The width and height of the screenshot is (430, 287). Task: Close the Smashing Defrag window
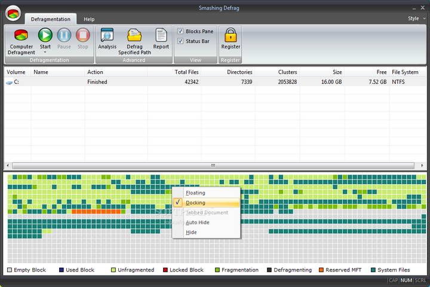tap(423, 8)
